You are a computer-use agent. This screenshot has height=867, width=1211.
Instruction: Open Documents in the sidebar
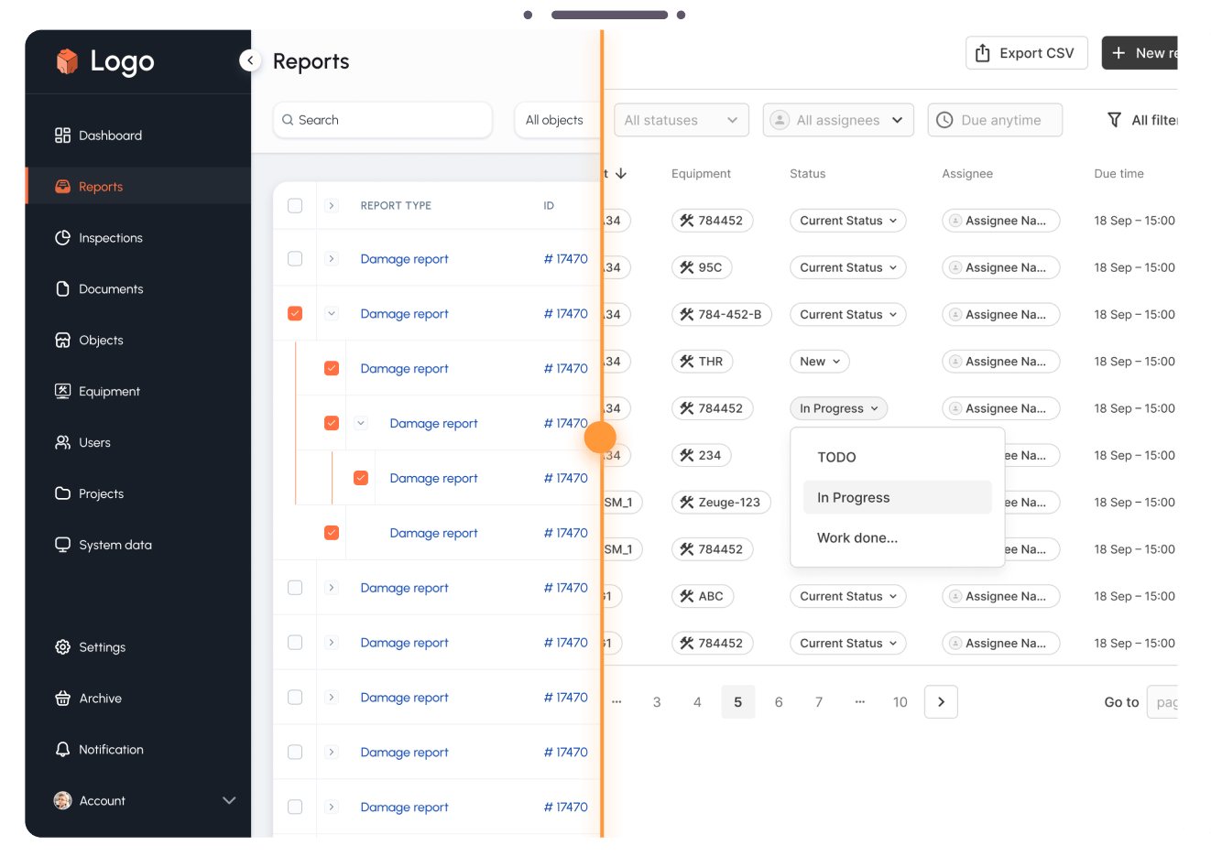(99, 289)
